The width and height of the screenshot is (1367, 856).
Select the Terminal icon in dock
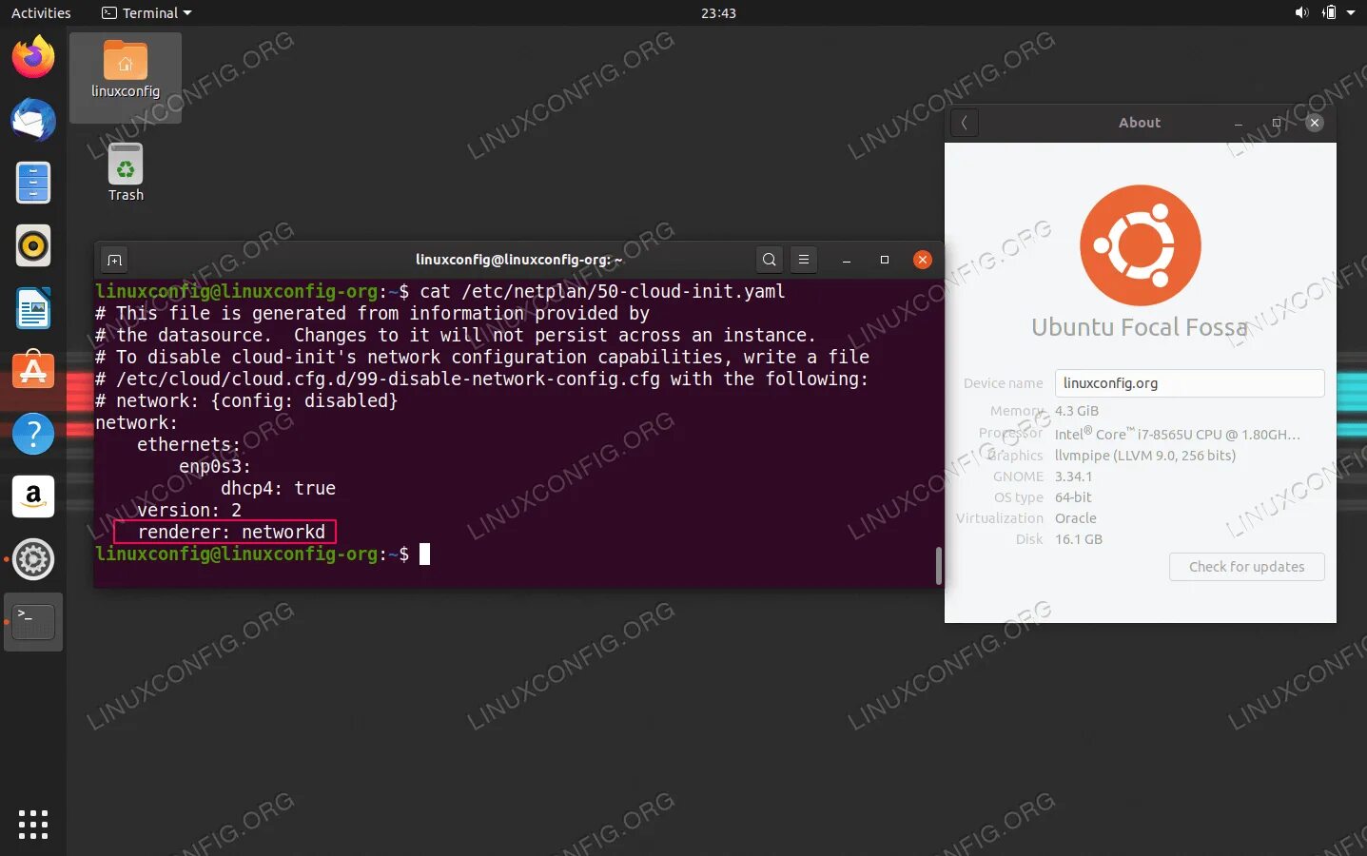(33, 622)
